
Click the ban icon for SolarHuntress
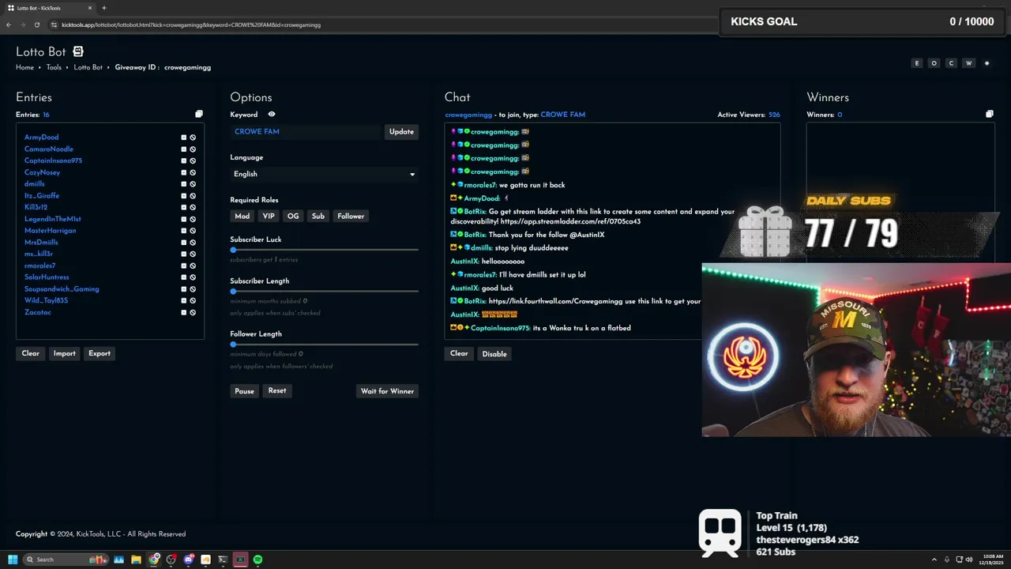click(193, 277)
